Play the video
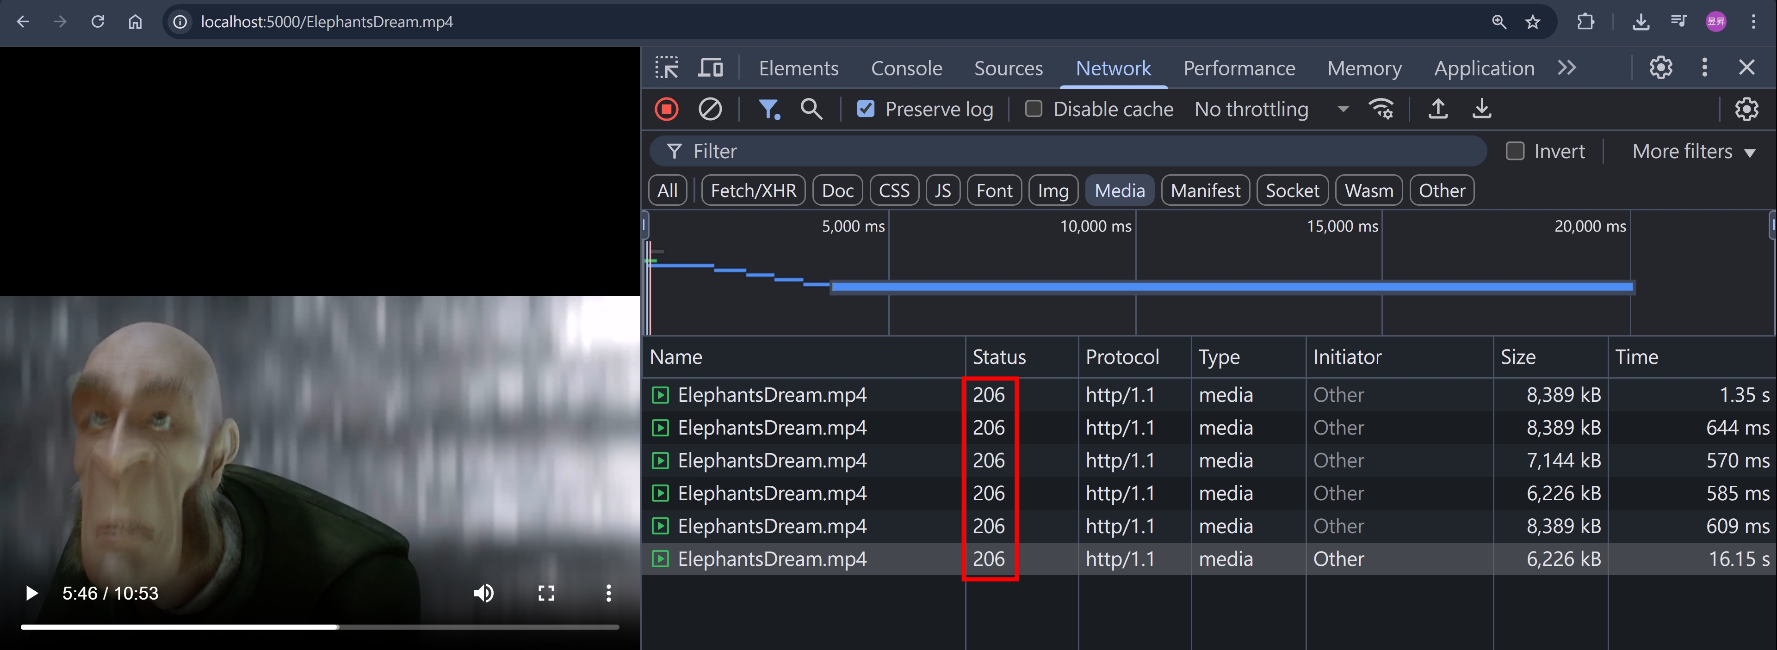This screenshot has width=1777, height=650. click(x=31, y=593)
